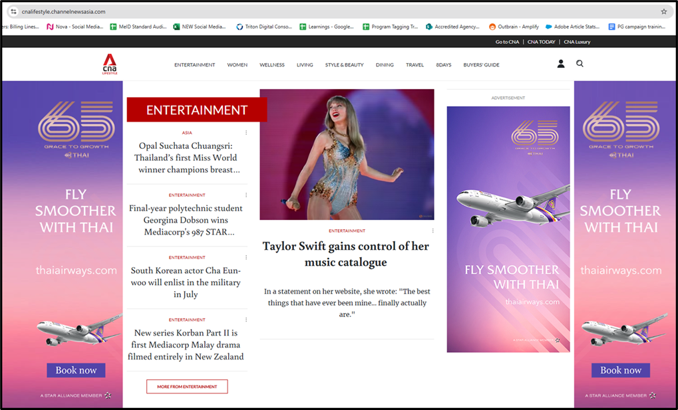Click More From Entertainment button
Image resolution: width=678 pixels, height=410 pixels.
(x=187, y=387)
